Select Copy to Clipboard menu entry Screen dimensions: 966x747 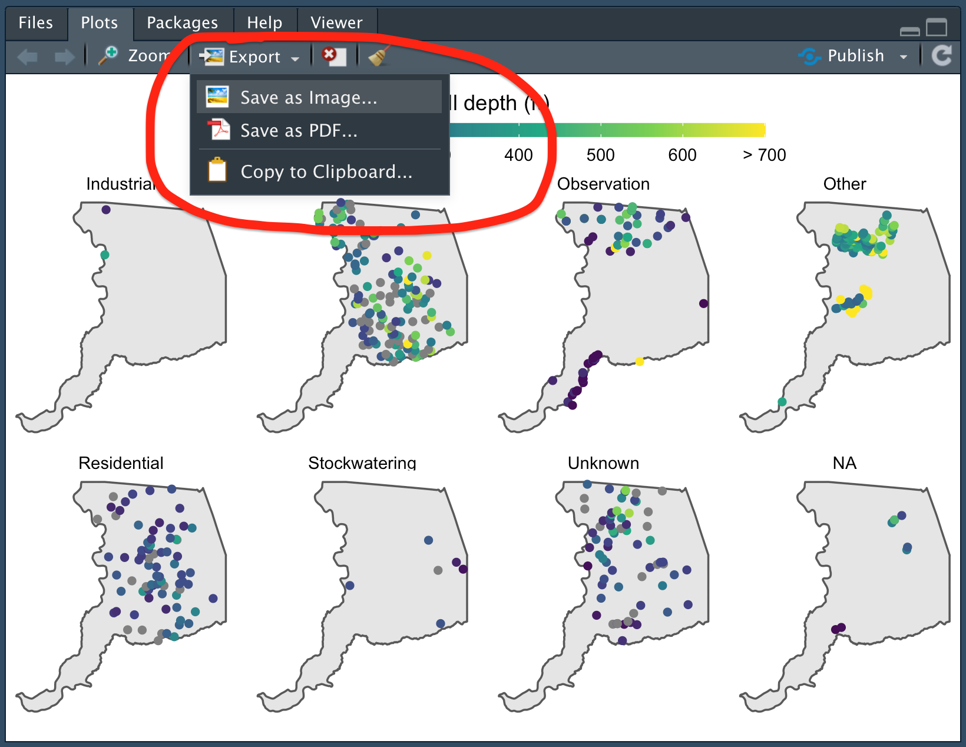(x=326, y=171)
